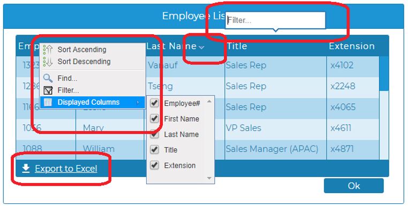
Task: Expand the Displayed Columns submenu arrow
Action: (138, 103)
